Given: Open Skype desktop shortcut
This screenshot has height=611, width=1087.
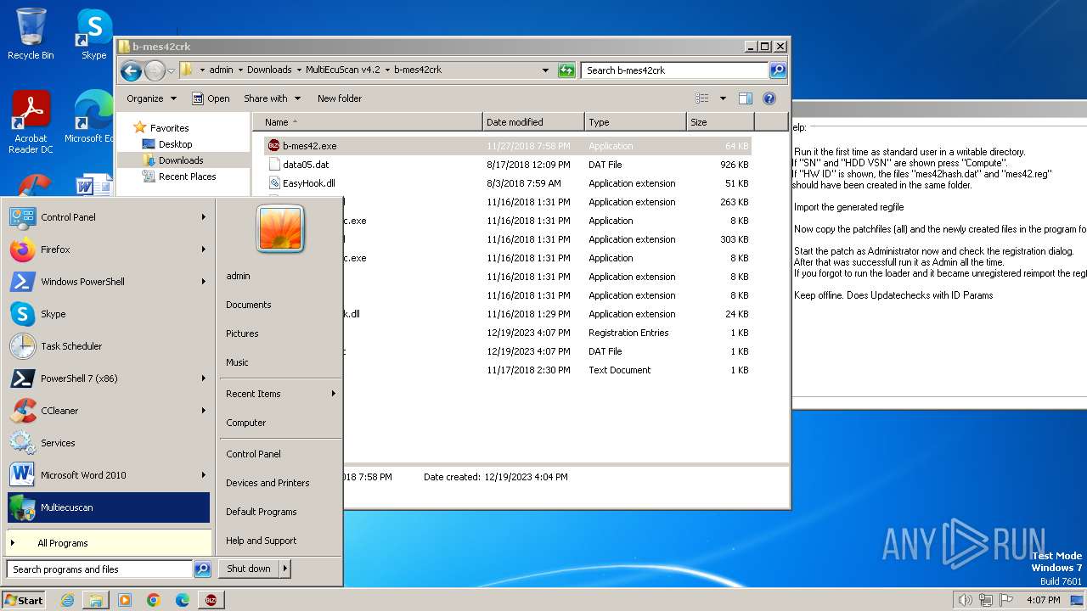Looking at the screenshot, I should [93, 35].
